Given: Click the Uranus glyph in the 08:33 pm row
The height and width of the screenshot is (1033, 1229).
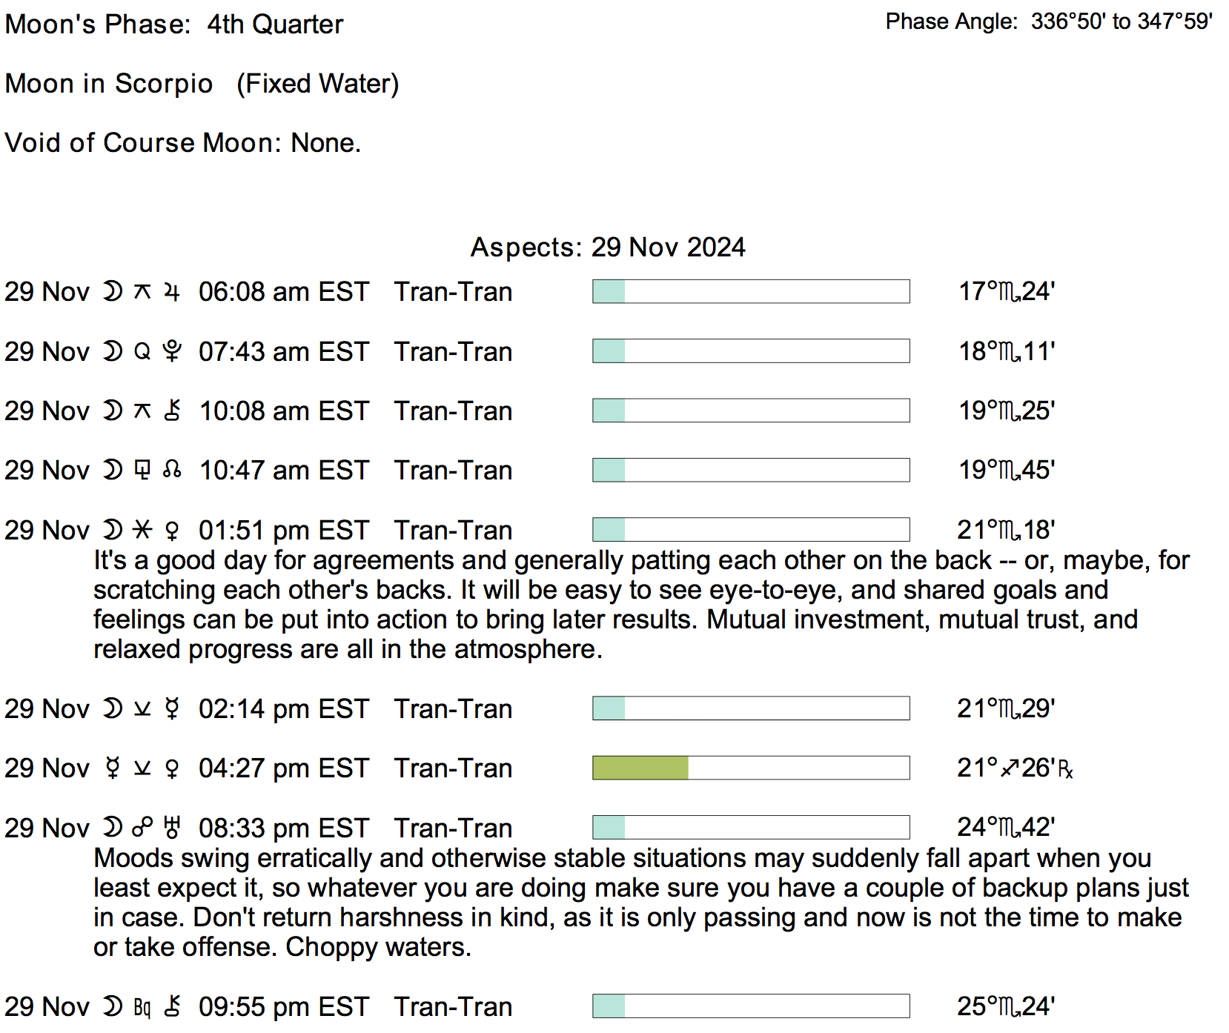Looking at the screenshot, I should 172,828.
